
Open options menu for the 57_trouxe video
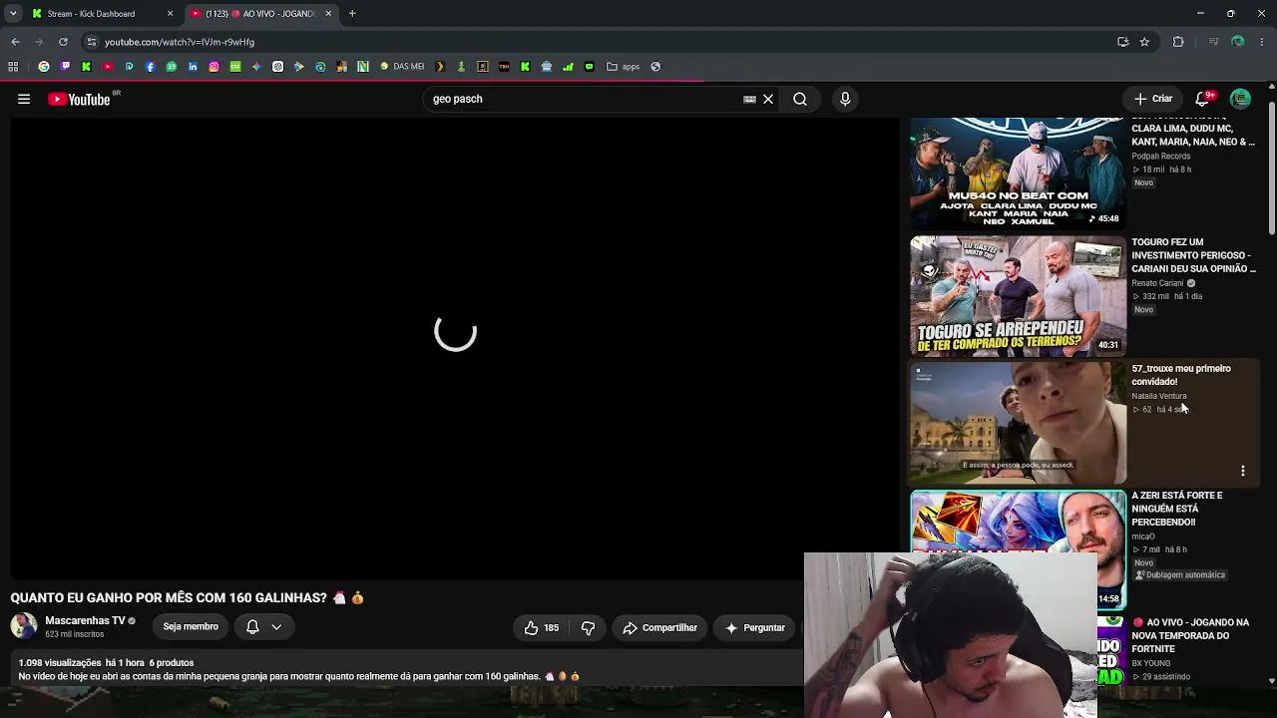pyautogui.click(x=1243, y=471)
